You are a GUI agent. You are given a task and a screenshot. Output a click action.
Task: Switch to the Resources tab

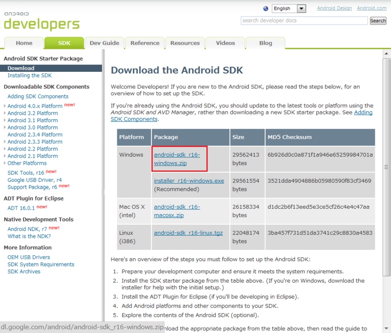(x=185, y=43)
